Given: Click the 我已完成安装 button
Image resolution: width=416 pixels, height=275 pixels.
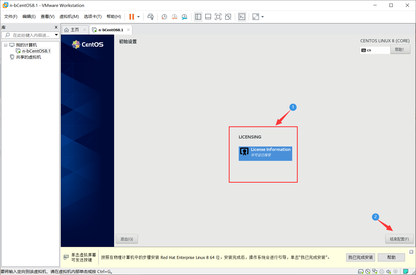Looking at the screenshot, I should (x=361, y=257).
